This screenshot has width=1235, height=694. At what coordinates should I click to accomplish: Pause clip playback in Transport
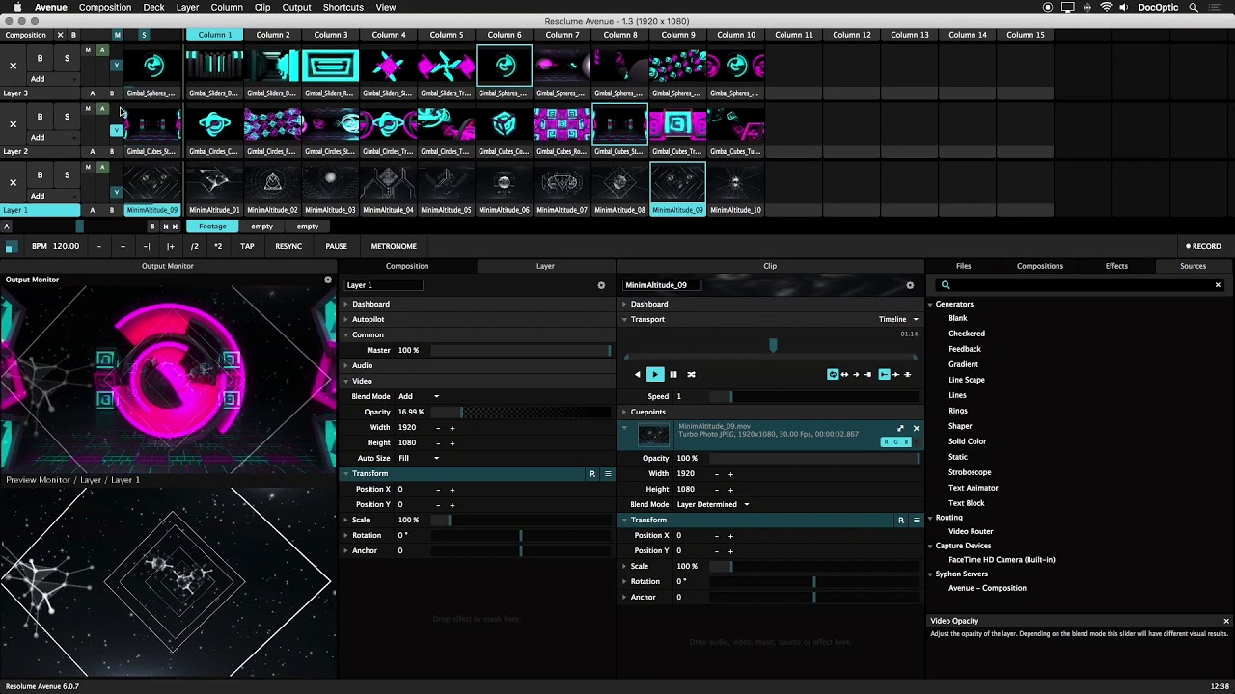pyautogui.click(x=673, y=374)
